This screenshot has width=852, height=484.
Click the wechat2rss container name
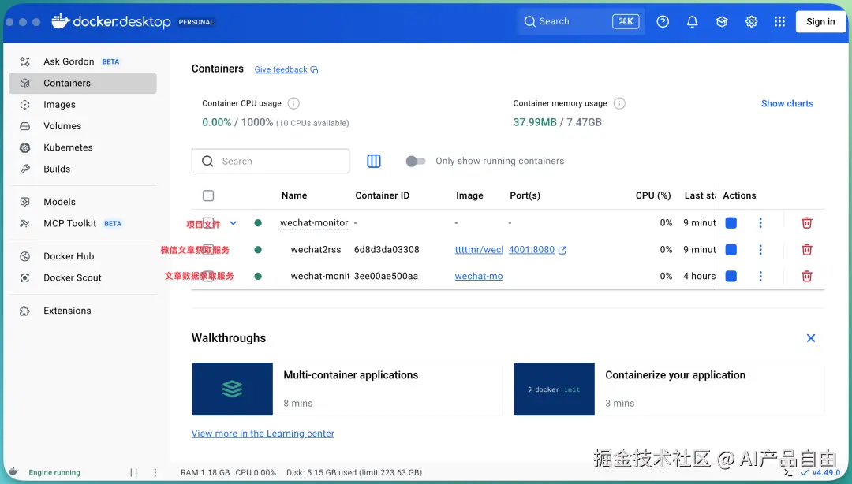coord(316,250)
